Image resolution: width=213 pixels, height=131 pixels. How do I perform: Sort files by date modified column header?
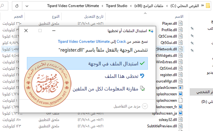coord(94,16)
